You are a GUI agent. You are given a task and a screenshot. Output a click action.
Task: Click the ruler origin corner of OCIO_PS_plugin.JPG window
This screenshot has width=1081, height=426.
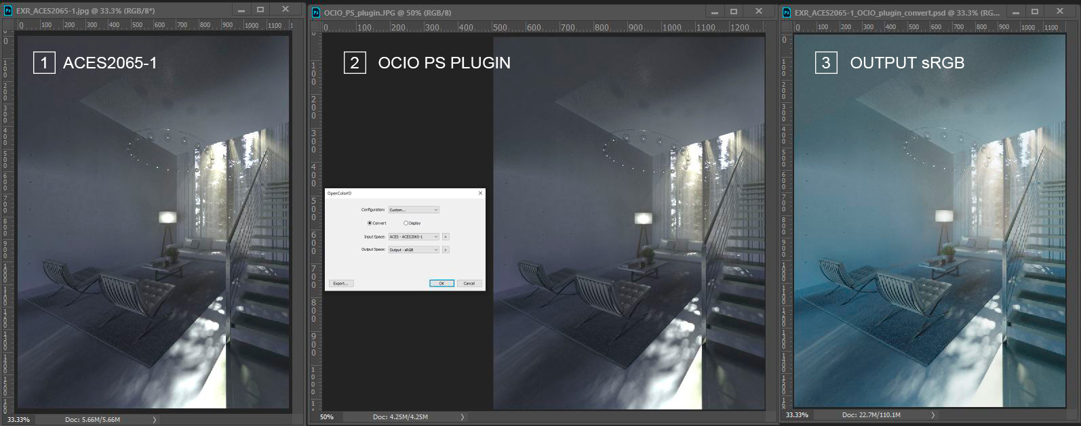click(x=315, y=26)
